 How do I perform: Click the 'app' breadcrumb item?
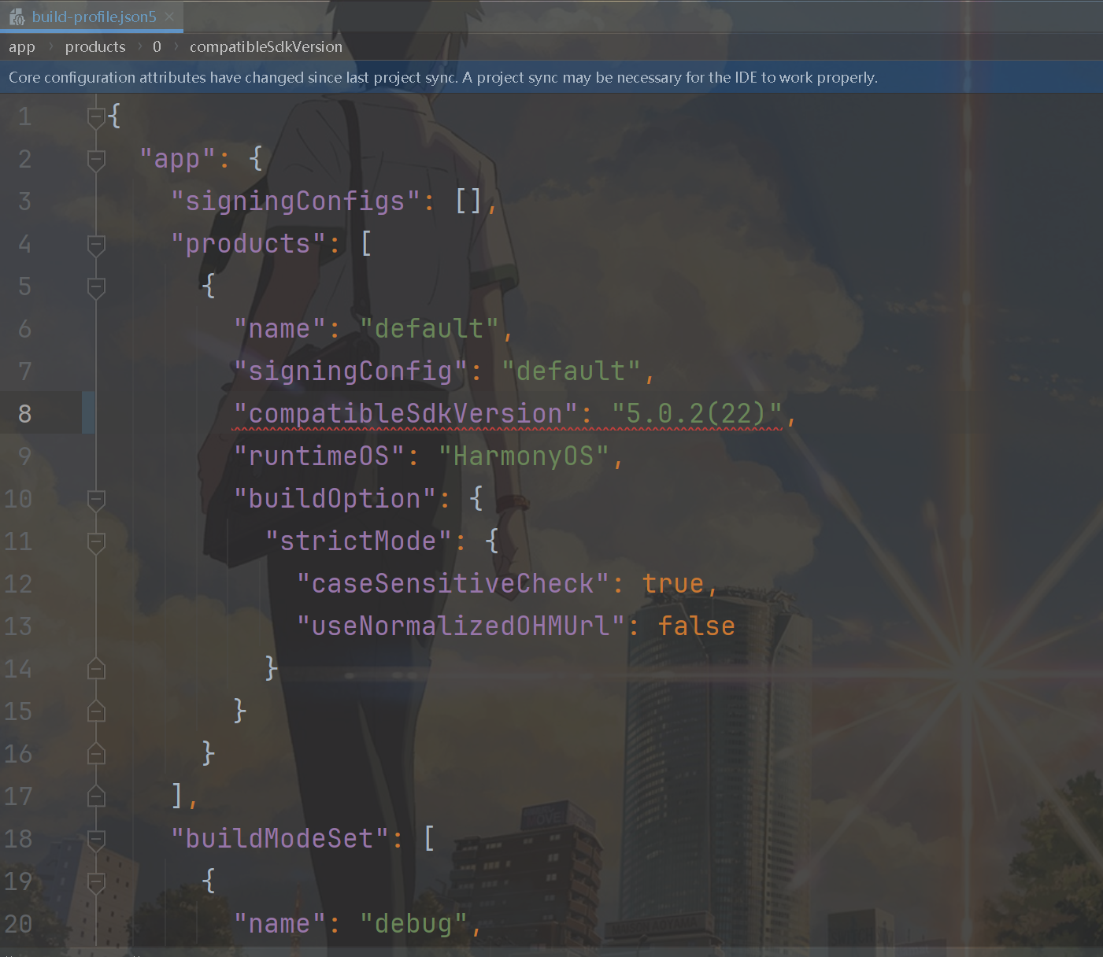[22, 47]
